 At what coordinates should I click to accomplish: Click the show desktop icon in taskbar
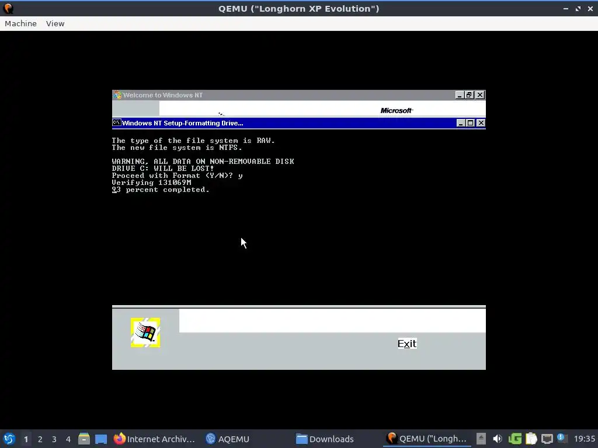[101, 439]
